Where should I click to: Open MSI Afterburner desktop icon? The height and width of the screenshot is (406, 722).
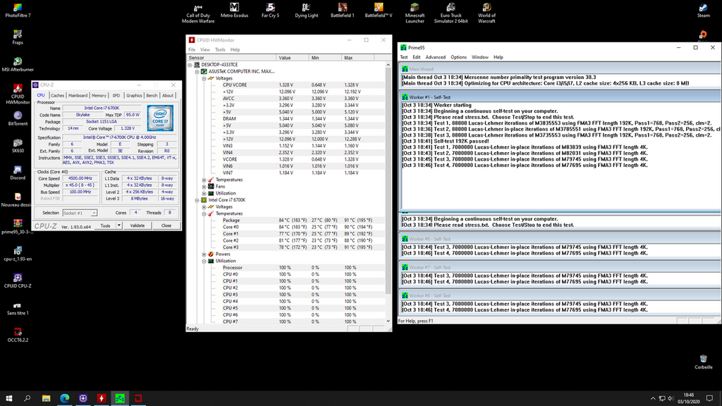pyautogui.click(x=18, y=65)
